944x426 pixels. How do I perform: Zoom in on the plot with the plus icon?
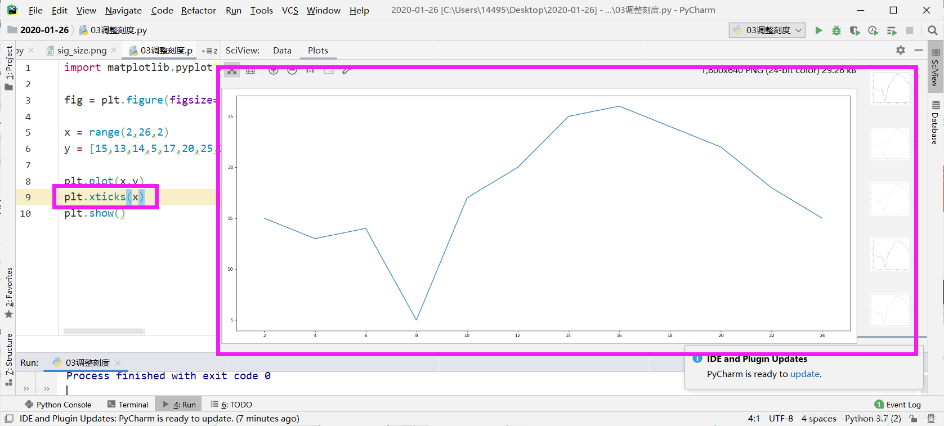tap(274, 70)
